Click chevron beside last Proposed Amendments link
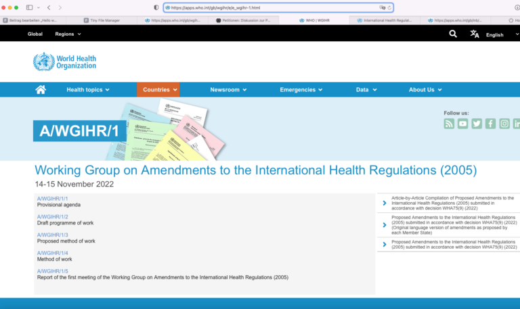 (x=385, y=244)
